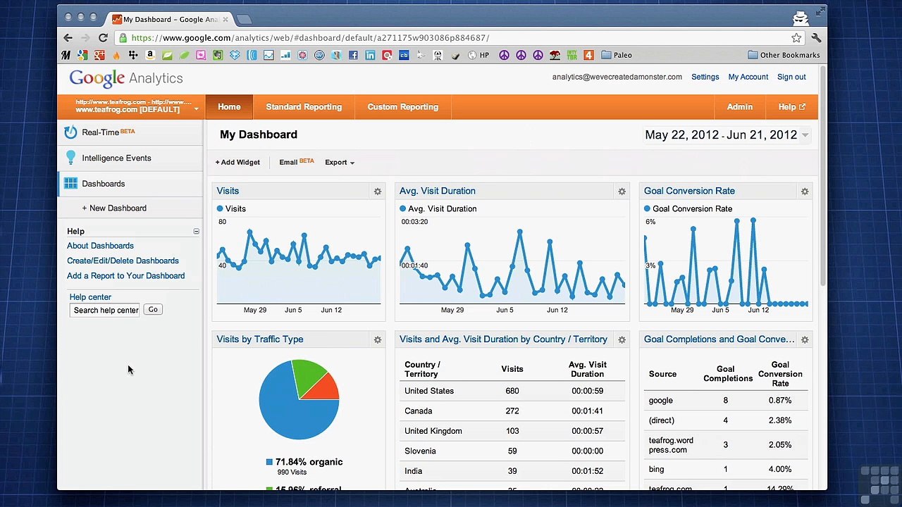Open Dropbox bookmark icon
The width and height of the screenshot is (902, 507).
tap(235, 55)
